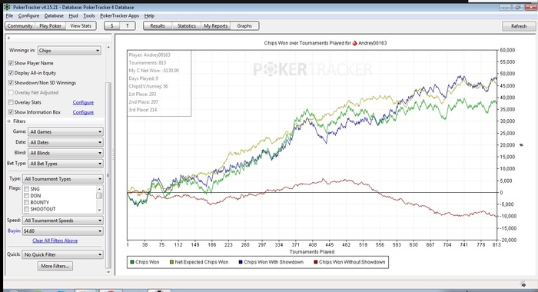The image size is (538, 292).
Task: Check the DON flag checkbox
Action: point(26,196)
